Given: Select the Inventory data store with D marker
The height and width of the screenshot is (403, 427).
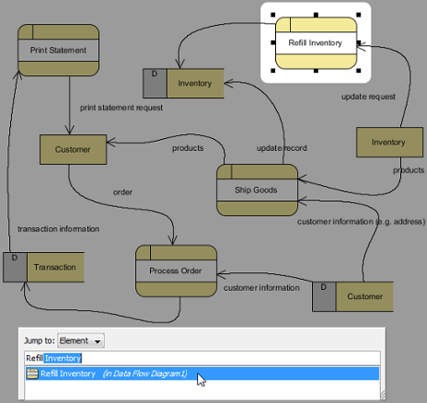Looking at the screenshot, I should click(183, 83).
